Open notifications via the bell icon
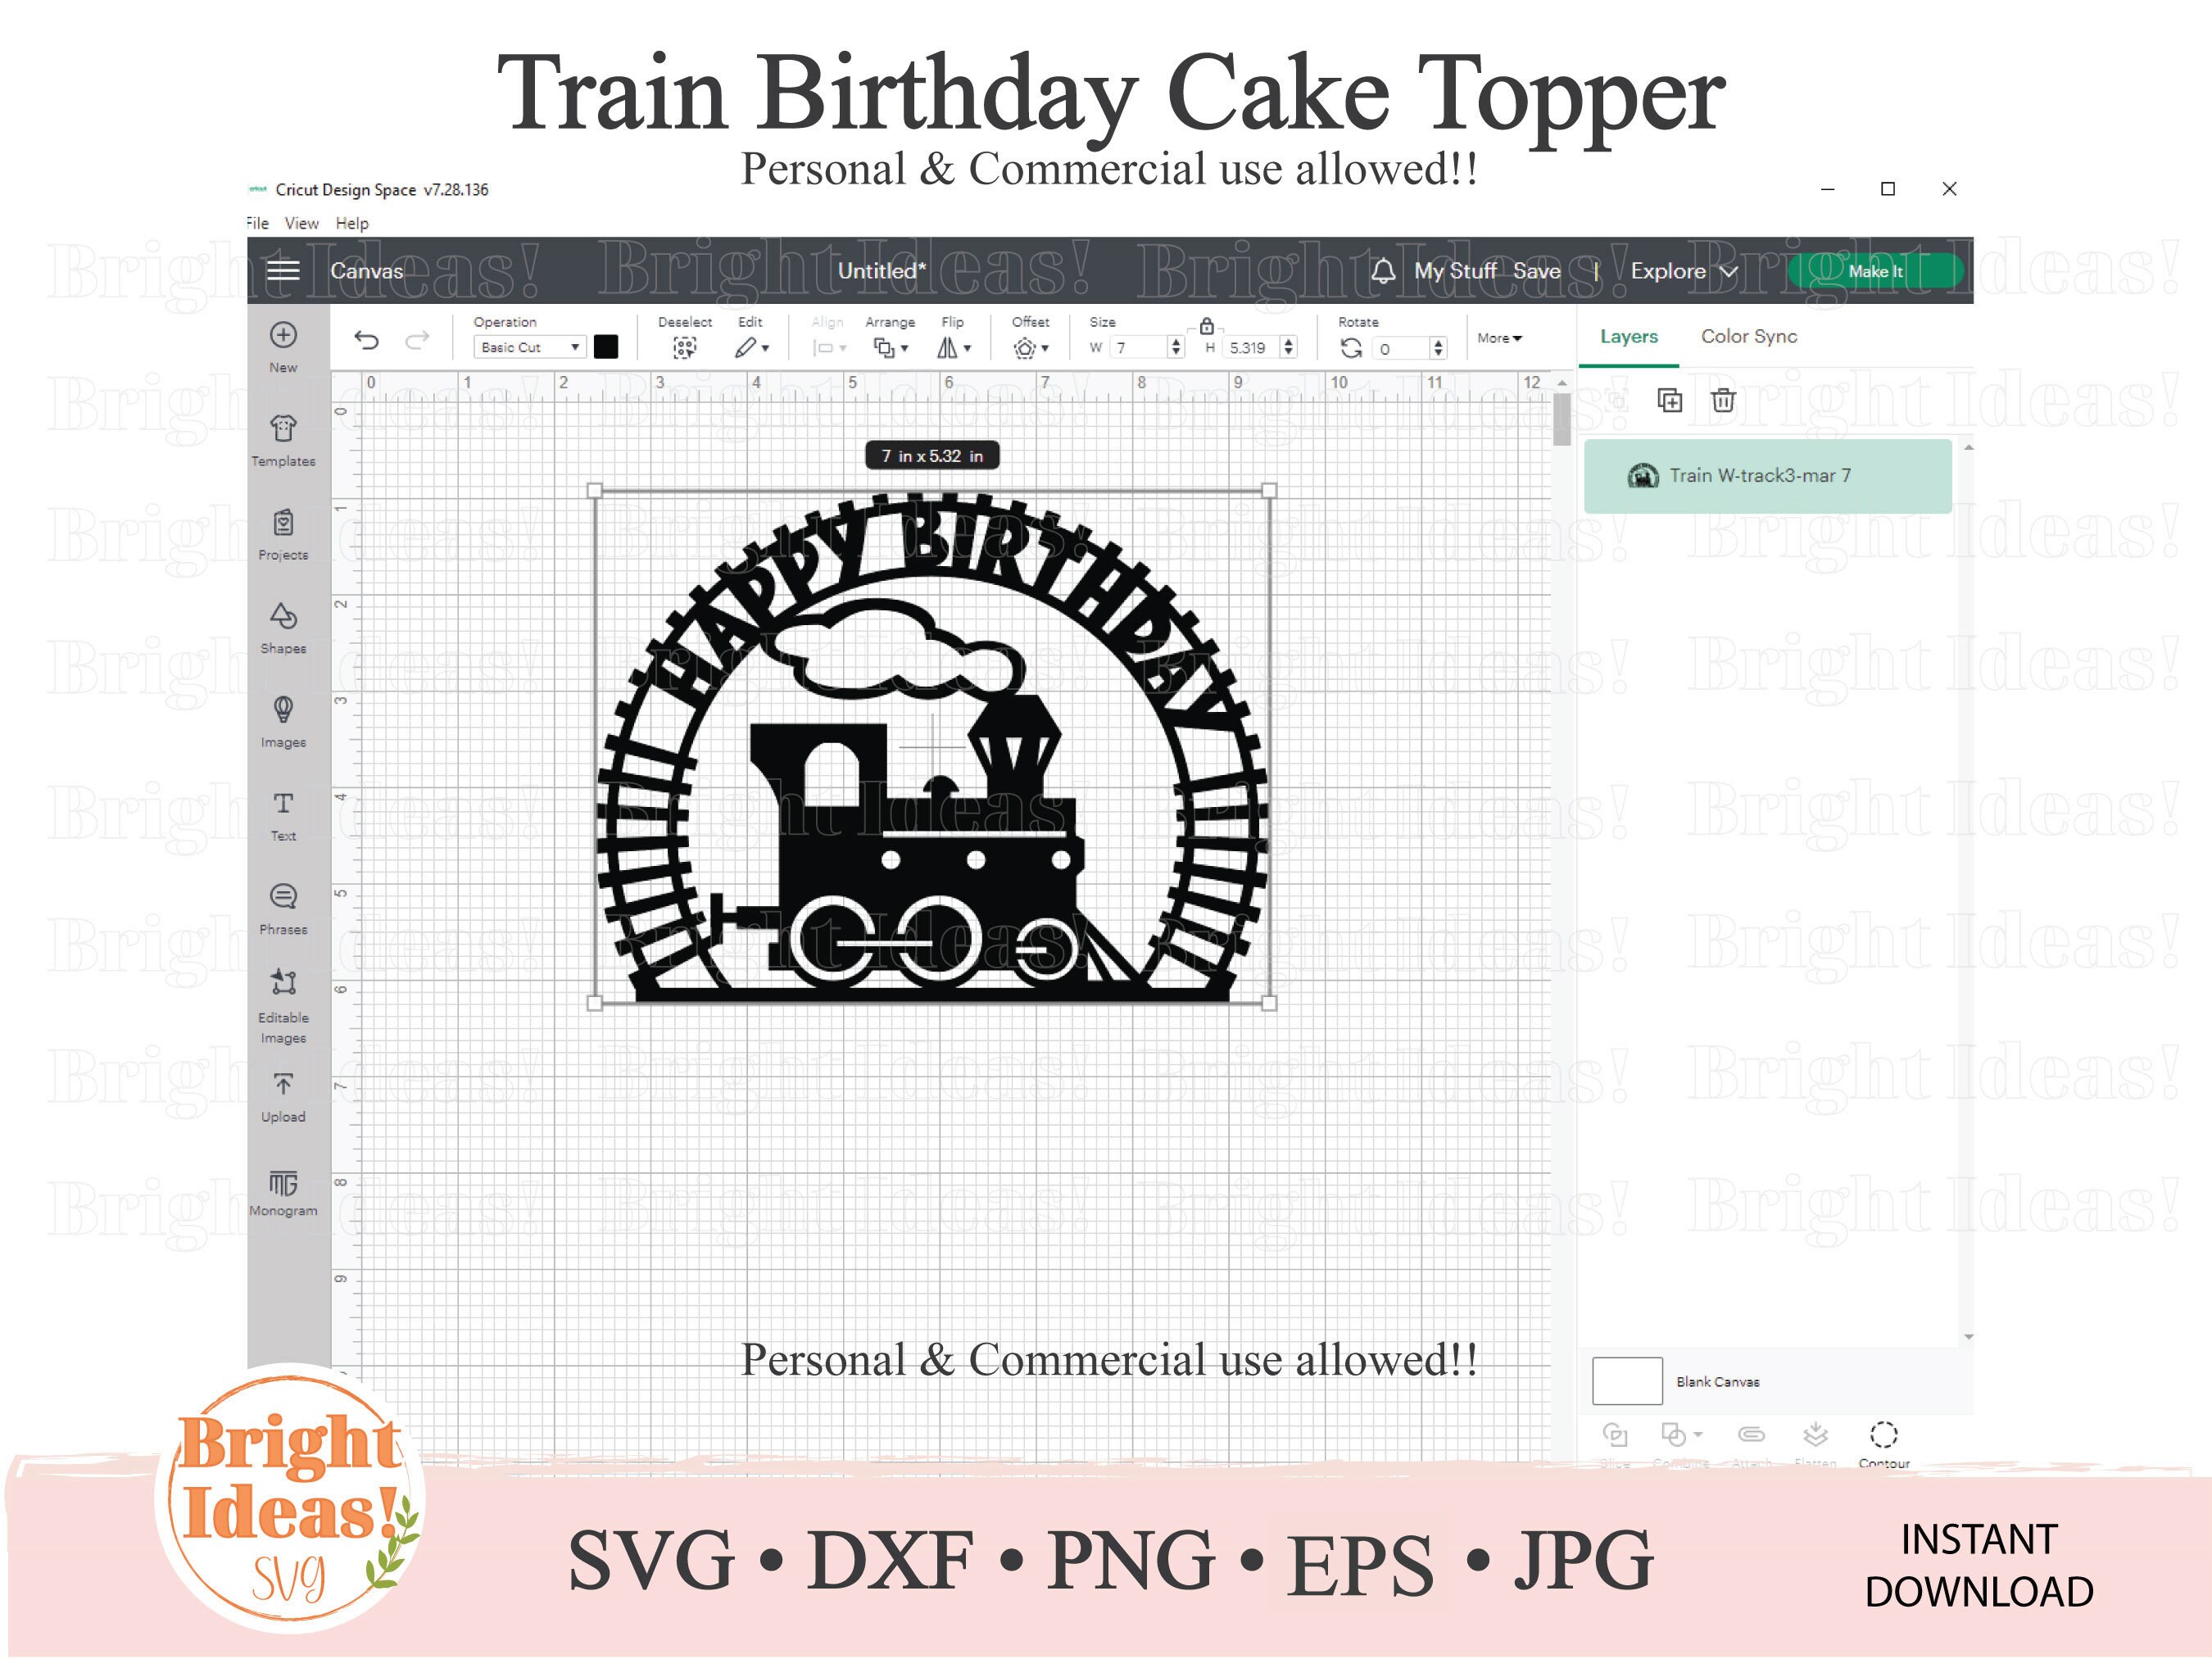Screen dimensions: 2212x1659 coord(1385,270)
